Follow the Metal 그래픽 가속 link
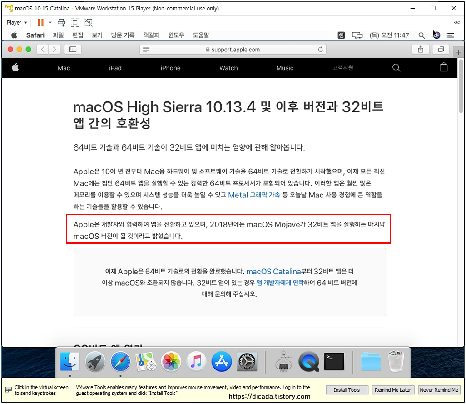Image resolution: width=466 pixels, height=404 pixels. coord(254,195)
